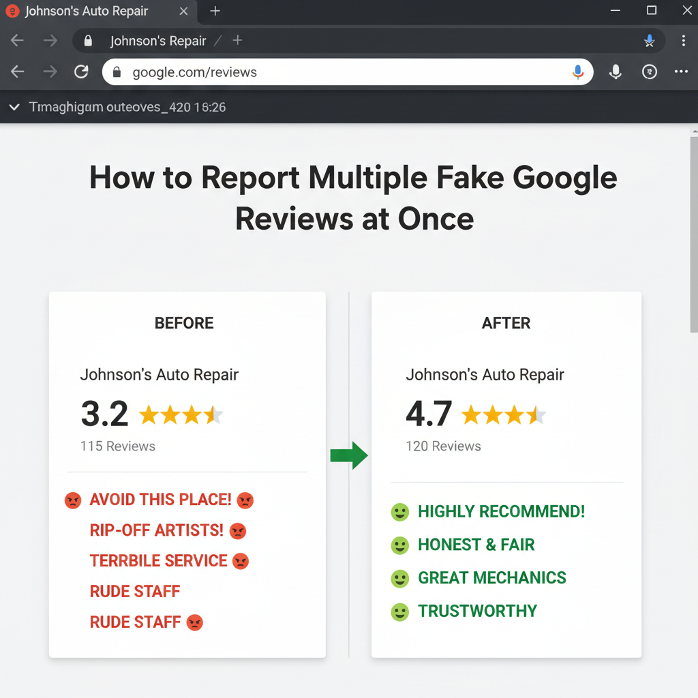Screen dimensions: 698x698
Task: Click angry emoji after TERRBILE SERVICE
Action: point(241,562)
